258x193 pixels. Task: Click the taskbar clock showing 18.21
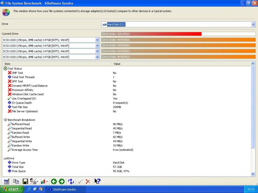pos(251,189)
